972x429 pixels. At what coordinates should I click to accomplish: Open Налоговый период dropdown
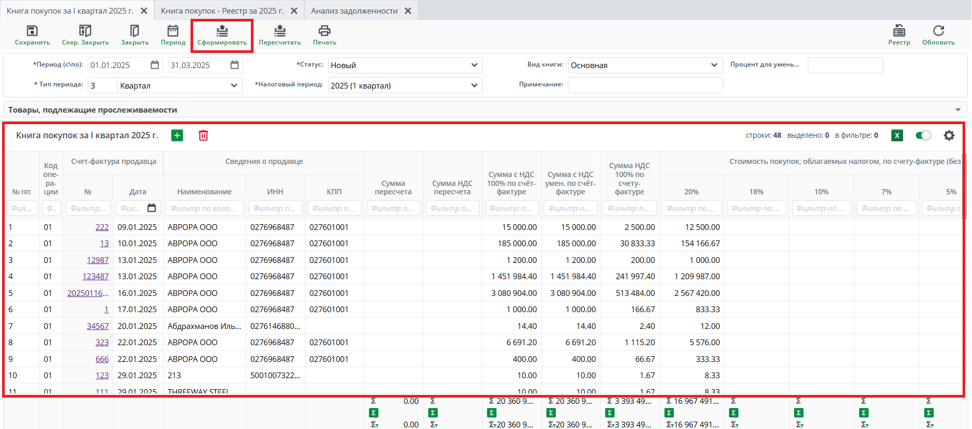(x=405, y=85)
